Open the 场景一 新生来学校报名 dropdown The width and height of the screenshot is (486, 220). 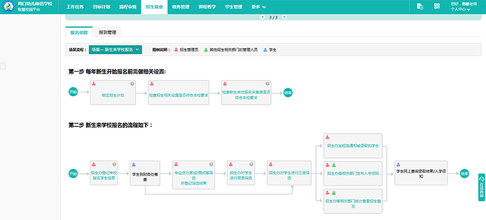point(115,50)
